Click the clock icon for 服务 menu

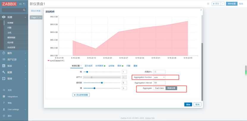pyautogui.click(x=4, y=53)
